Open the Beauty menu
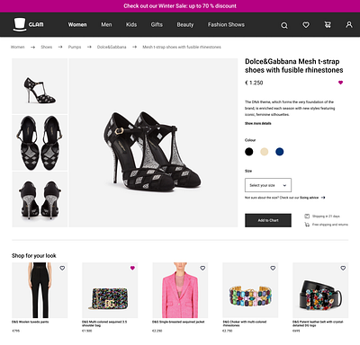 point(185,25)
